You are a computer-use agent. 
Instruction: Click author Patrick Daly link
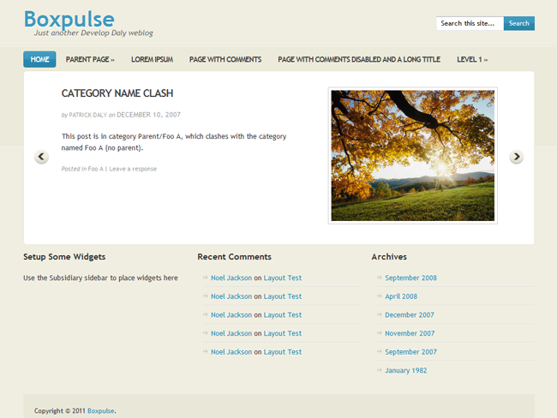(87, 115)
